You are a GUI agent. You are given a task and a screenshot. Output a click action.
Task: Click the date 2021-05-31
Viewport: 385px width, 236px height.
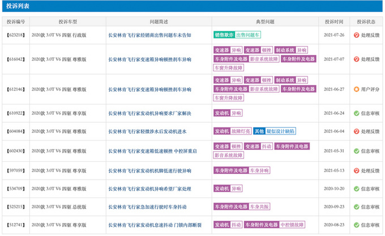coord(334,151)
